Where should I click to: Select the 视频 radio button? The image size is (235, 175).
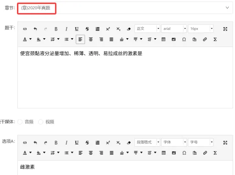[x=41, y=122]
